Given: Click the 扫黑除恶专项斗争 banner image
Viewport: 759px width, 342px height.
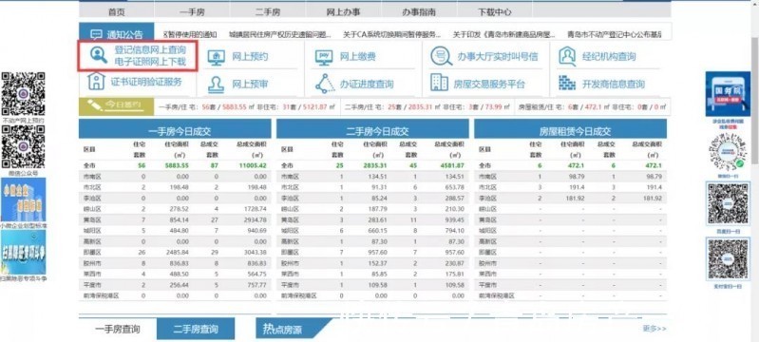Looking at the screenshot, I should tap(23, 252).
